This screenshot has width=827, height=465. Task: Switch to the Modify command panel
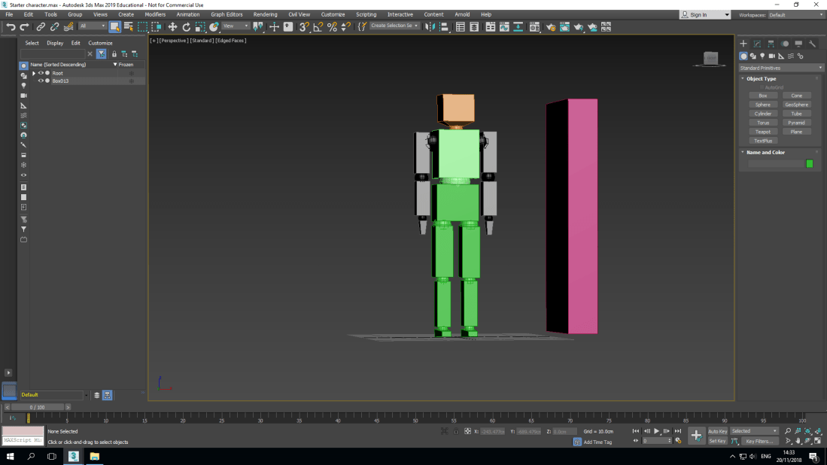click(756, 43)
